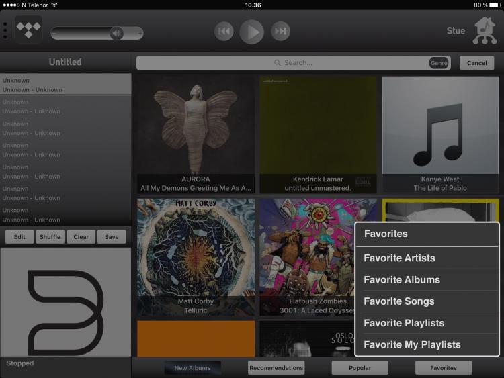
Task: Choose Favorite Artists from menu
Action: [x=427, y=258]
